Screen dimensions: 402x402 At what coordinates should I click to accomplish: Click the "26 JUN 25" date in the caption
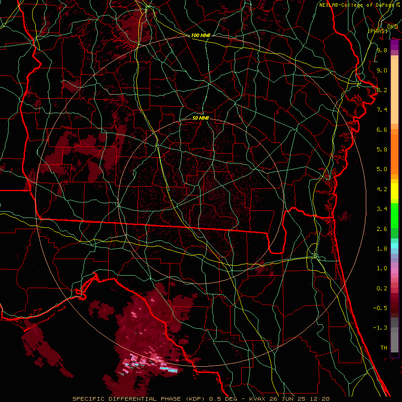pyautogui.click(x=287, y=399)
